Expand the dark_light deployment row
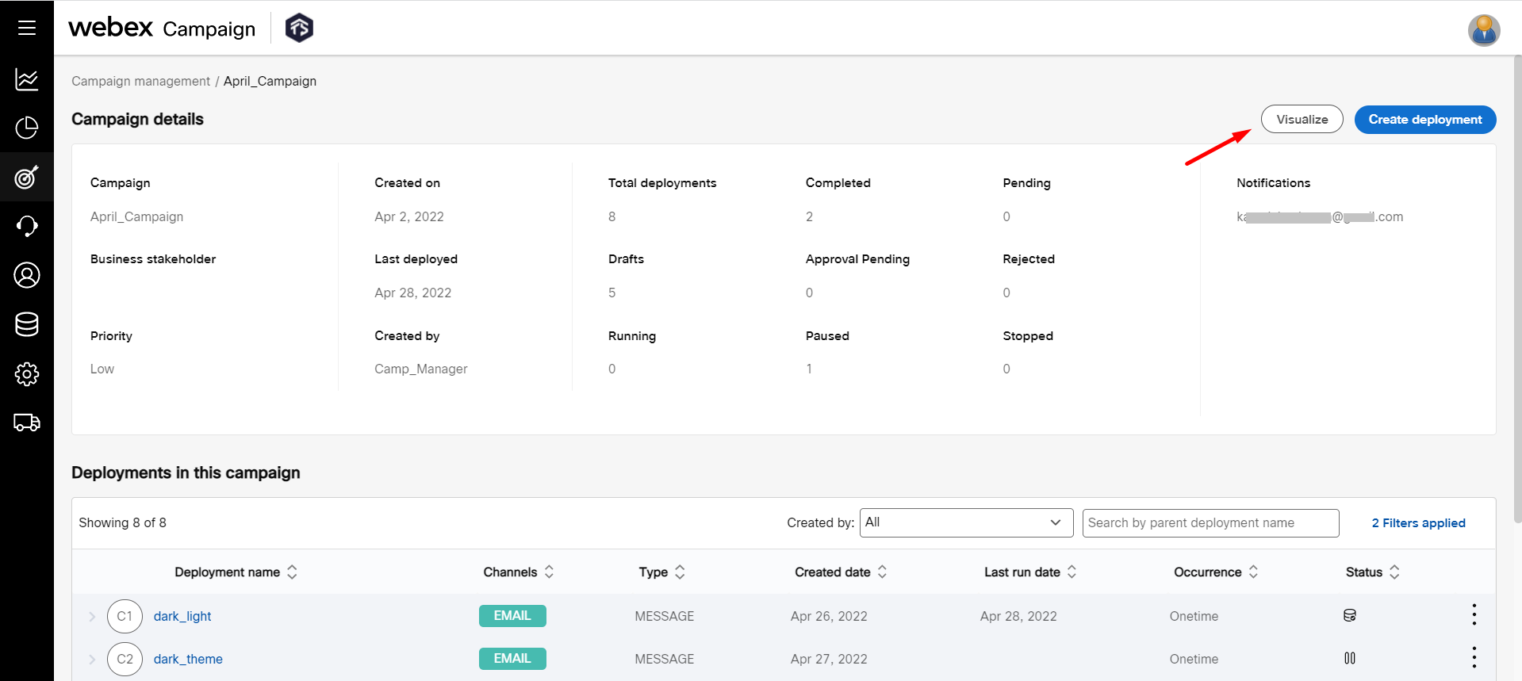 click(92, 616)
